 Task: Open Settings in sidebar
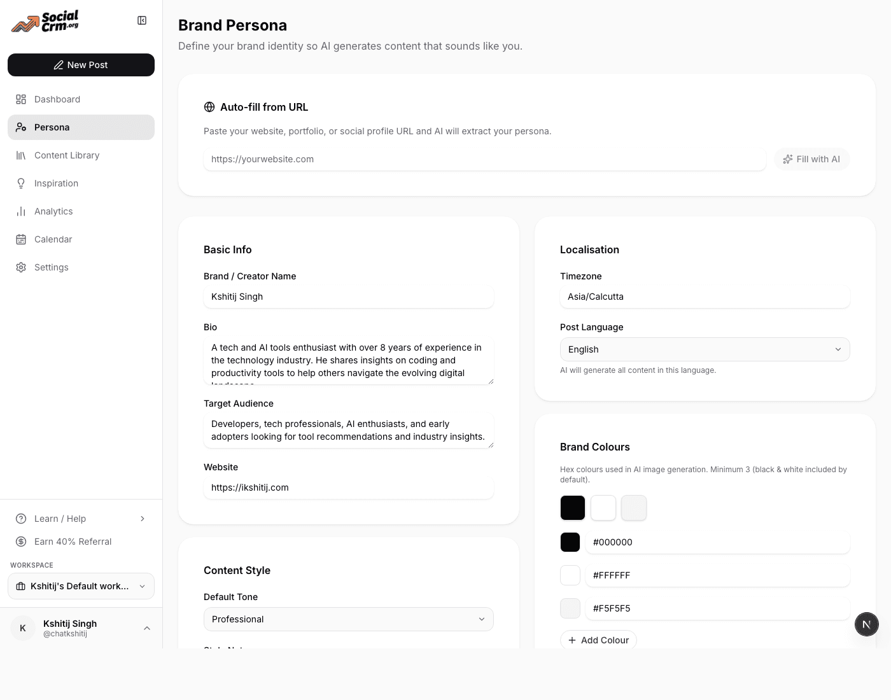pyautogui.click(x=81, y=267)
